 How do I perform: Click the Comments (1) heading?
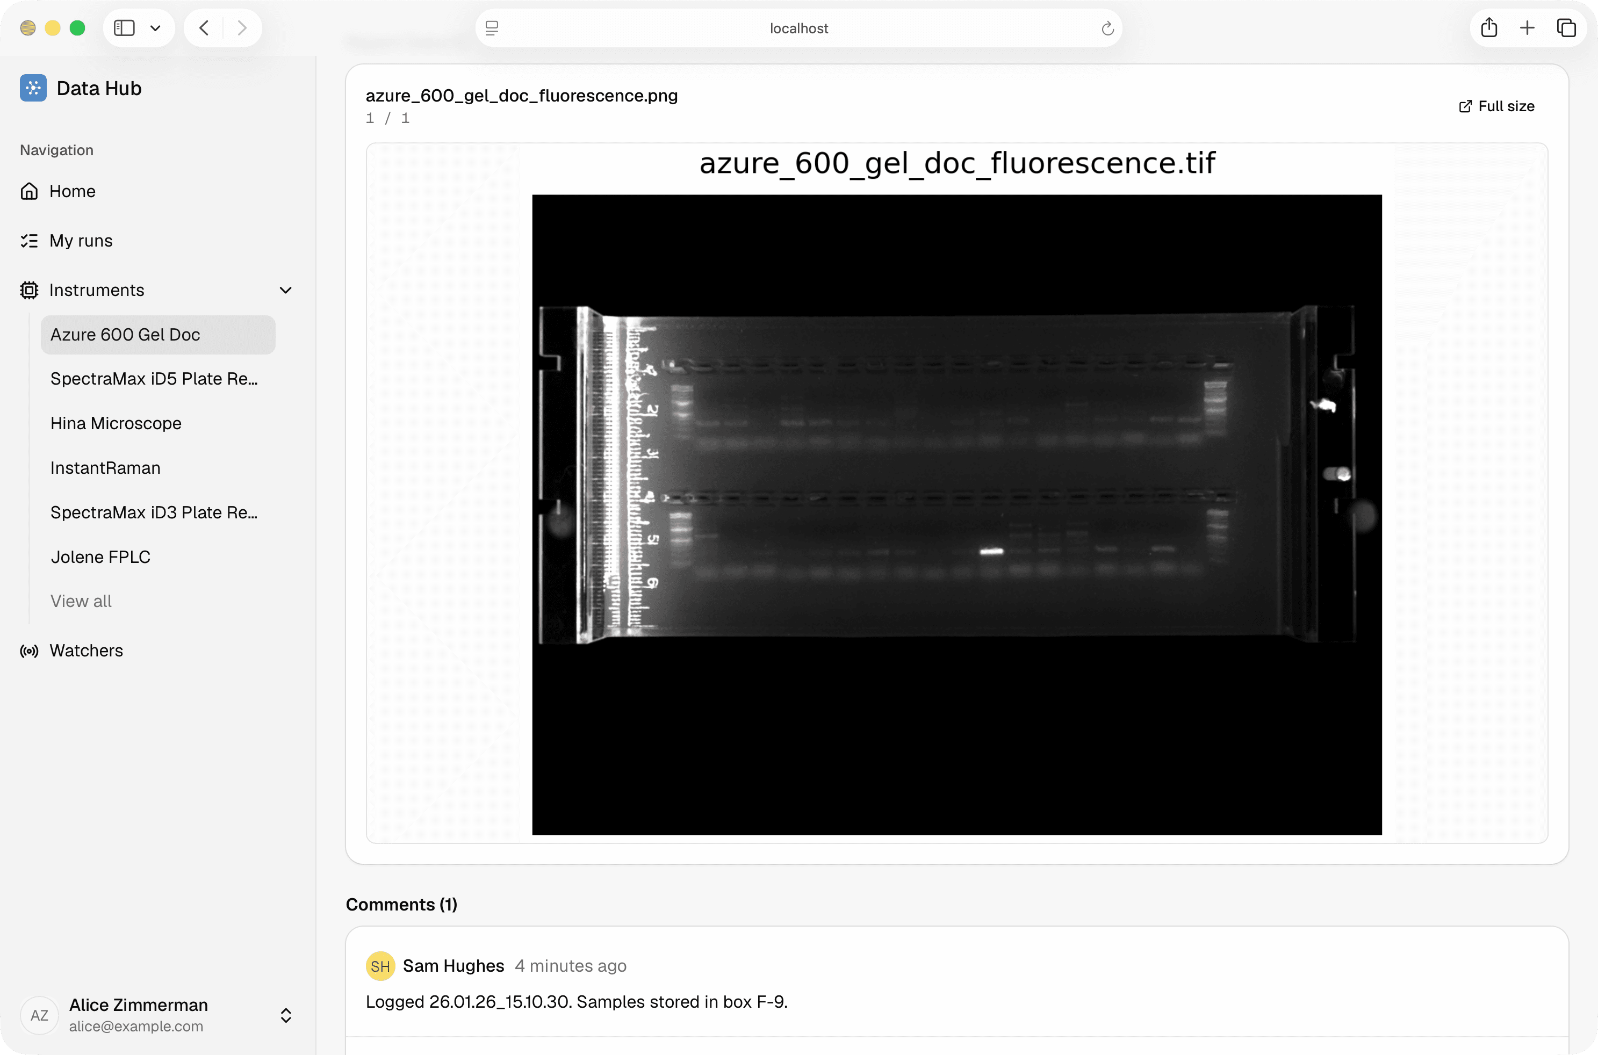(402, 904)
